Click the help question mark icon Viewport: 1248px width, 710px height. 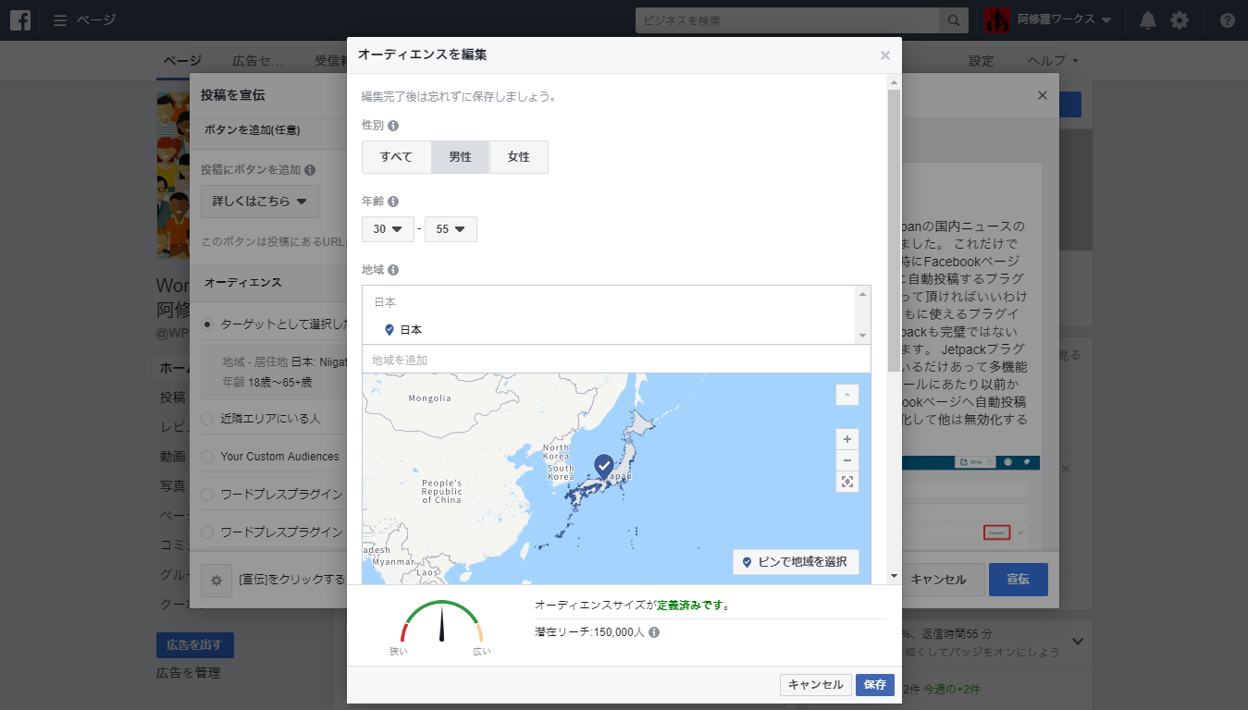(1227, 20)
